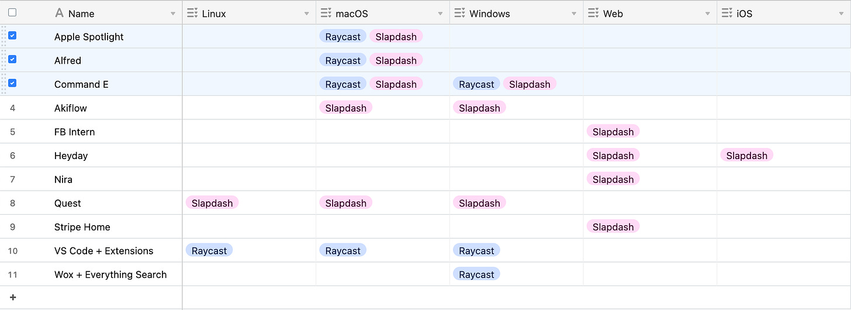Click the Windows multi-select field icon
Image resolution: width=851 pixels, height=310 pixels.
click(x=460, y=13)
